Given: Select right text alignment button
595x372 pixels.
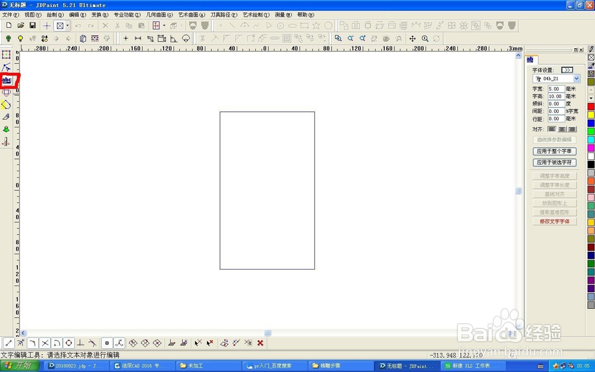Looking at the screenshot, I should (x=572, y=129).
